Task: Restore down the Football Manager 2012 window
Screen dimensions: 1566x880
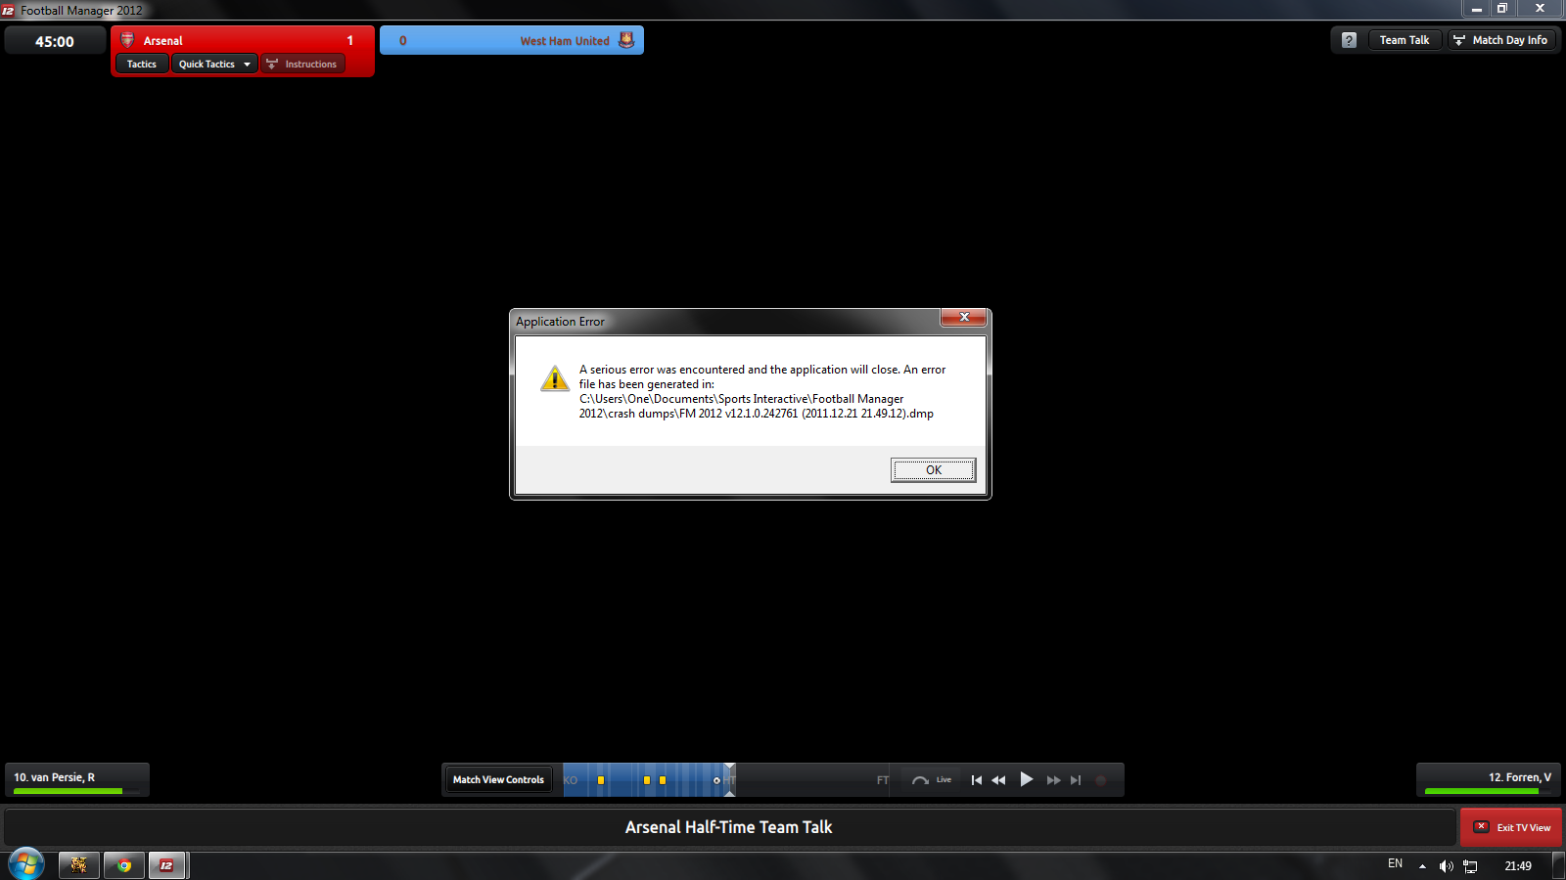Action: coord(1502,9)
